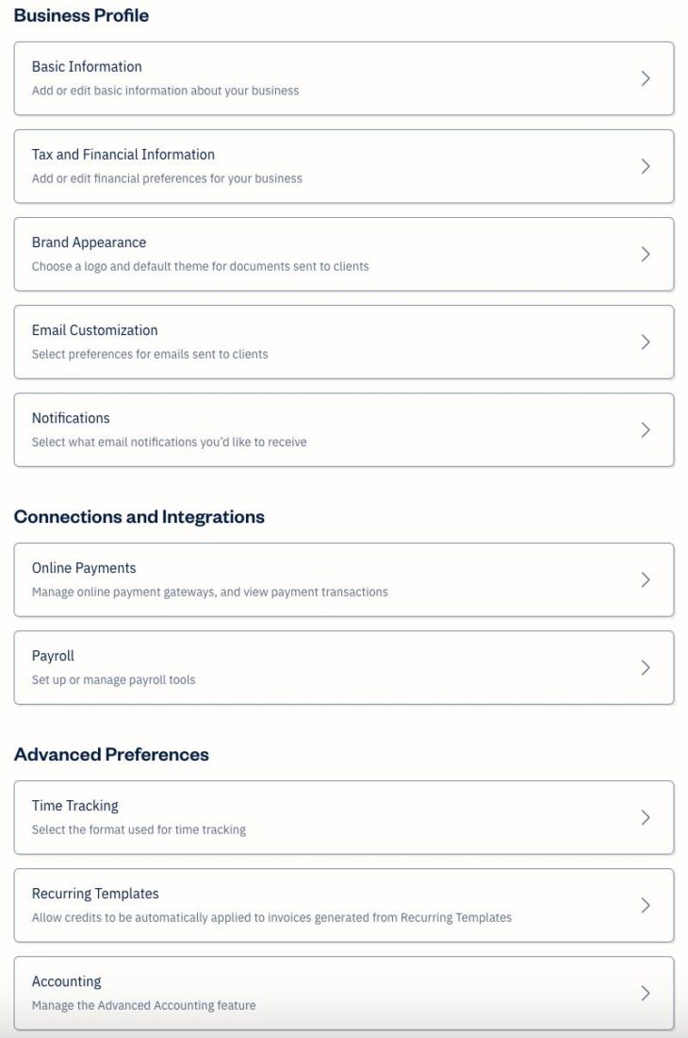
Task: Expand the Accounting chevron
Action: point(647,993)
